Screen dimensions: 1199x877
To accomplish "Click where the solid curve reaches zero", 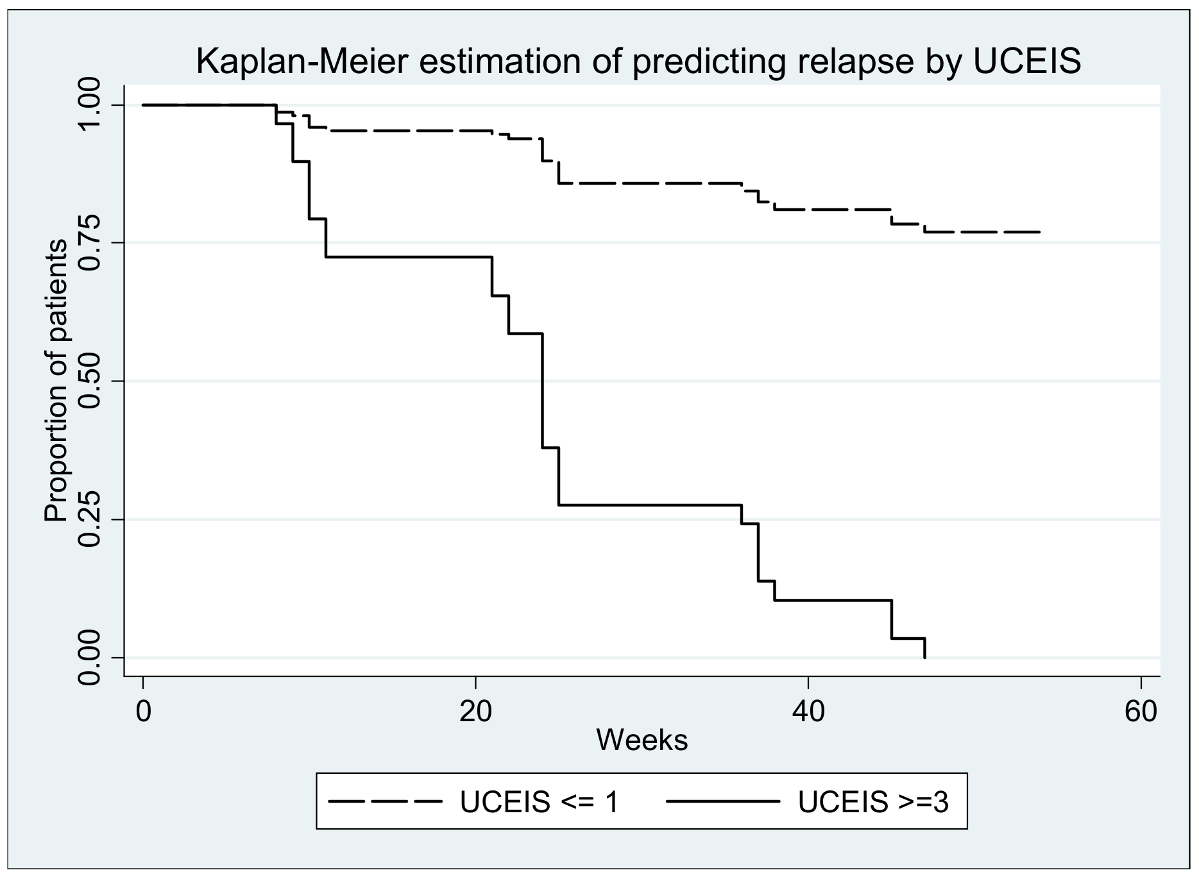I will (924, 657).
